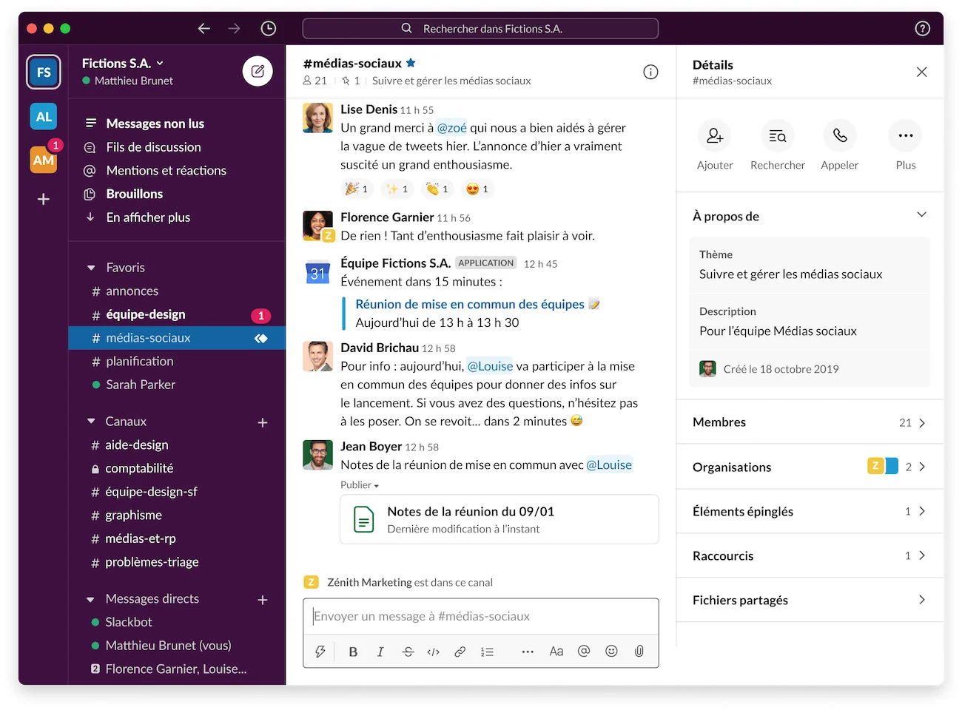
Task: Insert a link in composer
Action: click(x=460, y=652)
